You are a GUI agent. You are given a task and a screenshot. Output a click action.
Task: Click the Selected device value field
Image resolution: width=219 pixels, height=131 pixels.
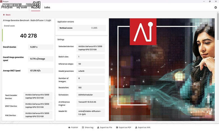[x=90, y=48]
